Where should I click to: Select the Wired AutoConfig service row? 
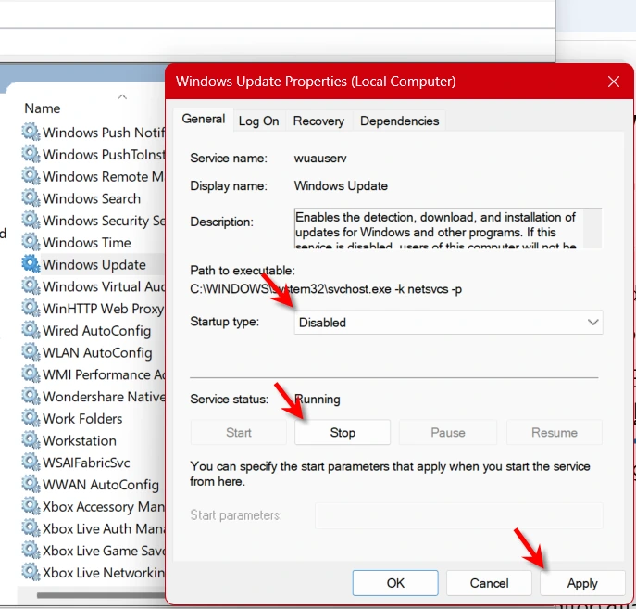92,331
